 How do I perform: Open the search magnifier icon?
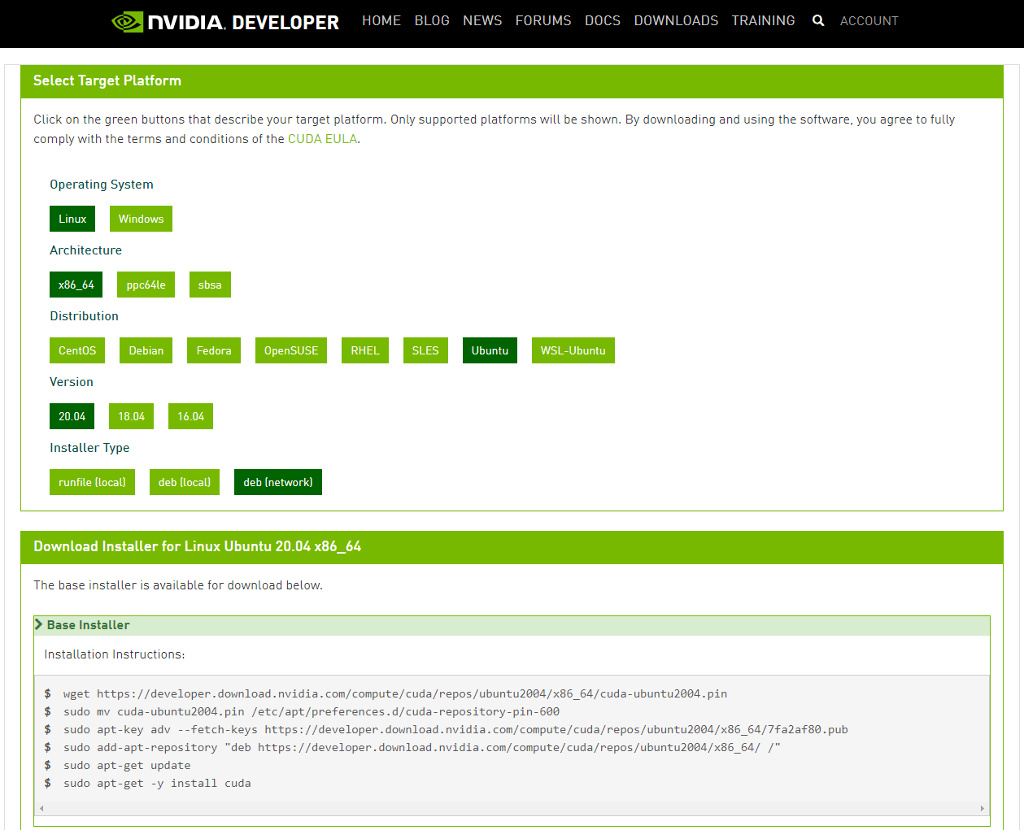click(818, 20)
